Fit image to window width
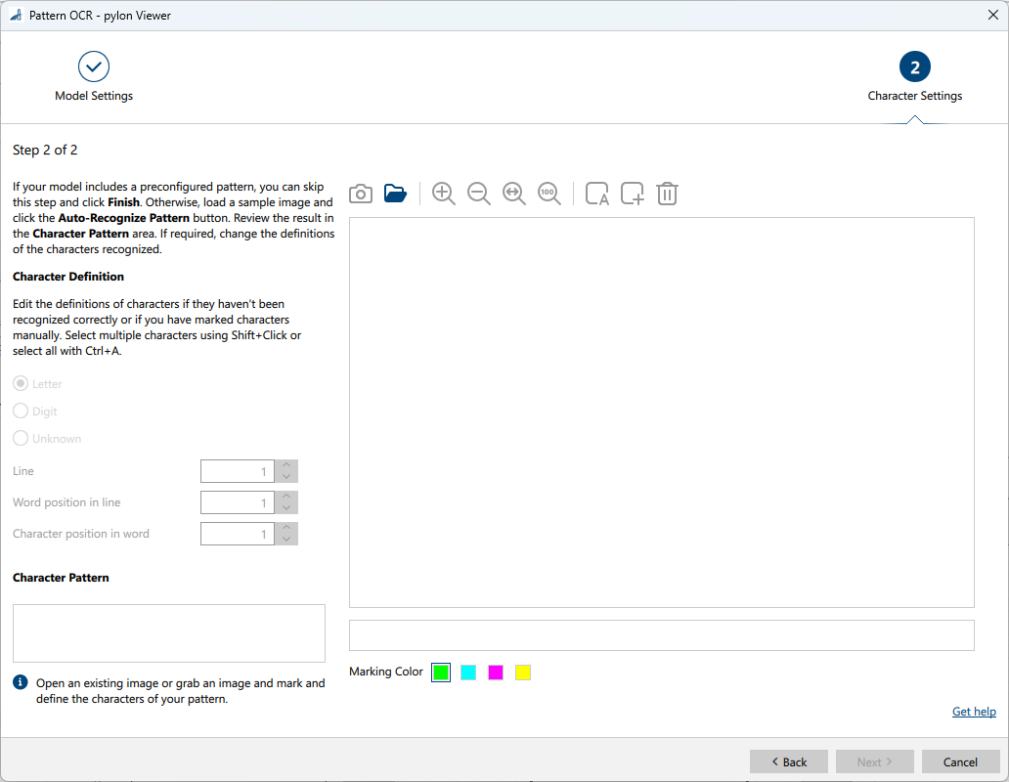 (x=514, y=194)
